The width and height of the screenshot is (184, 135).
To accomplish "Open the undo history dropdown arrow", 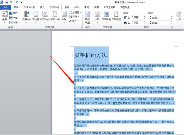I will (x=14, y=2).
